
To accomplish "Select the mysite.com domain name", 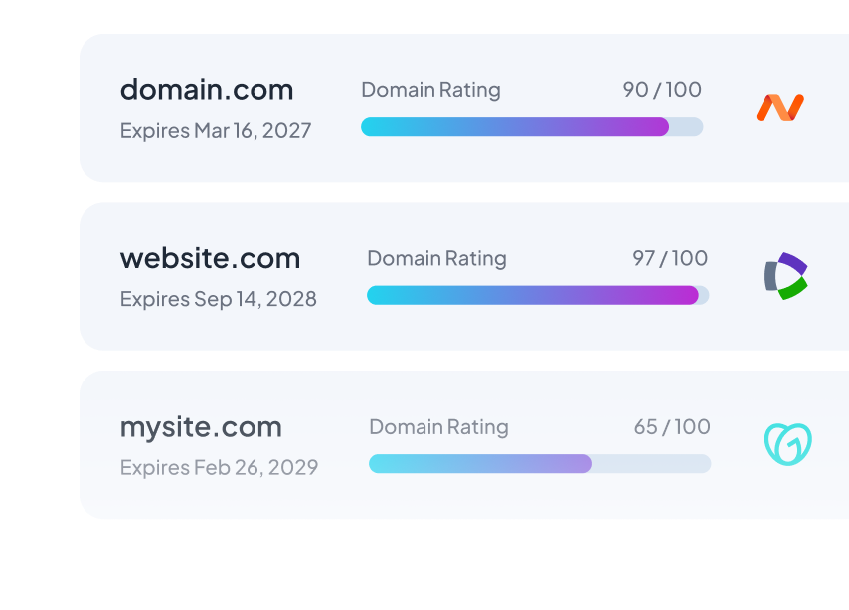I will [200, 426].
